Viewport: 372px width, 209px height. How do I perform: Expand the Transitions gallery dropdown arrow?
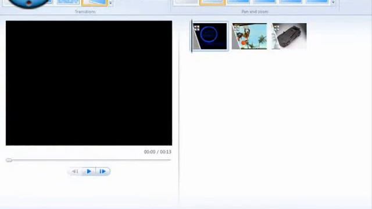110,3
